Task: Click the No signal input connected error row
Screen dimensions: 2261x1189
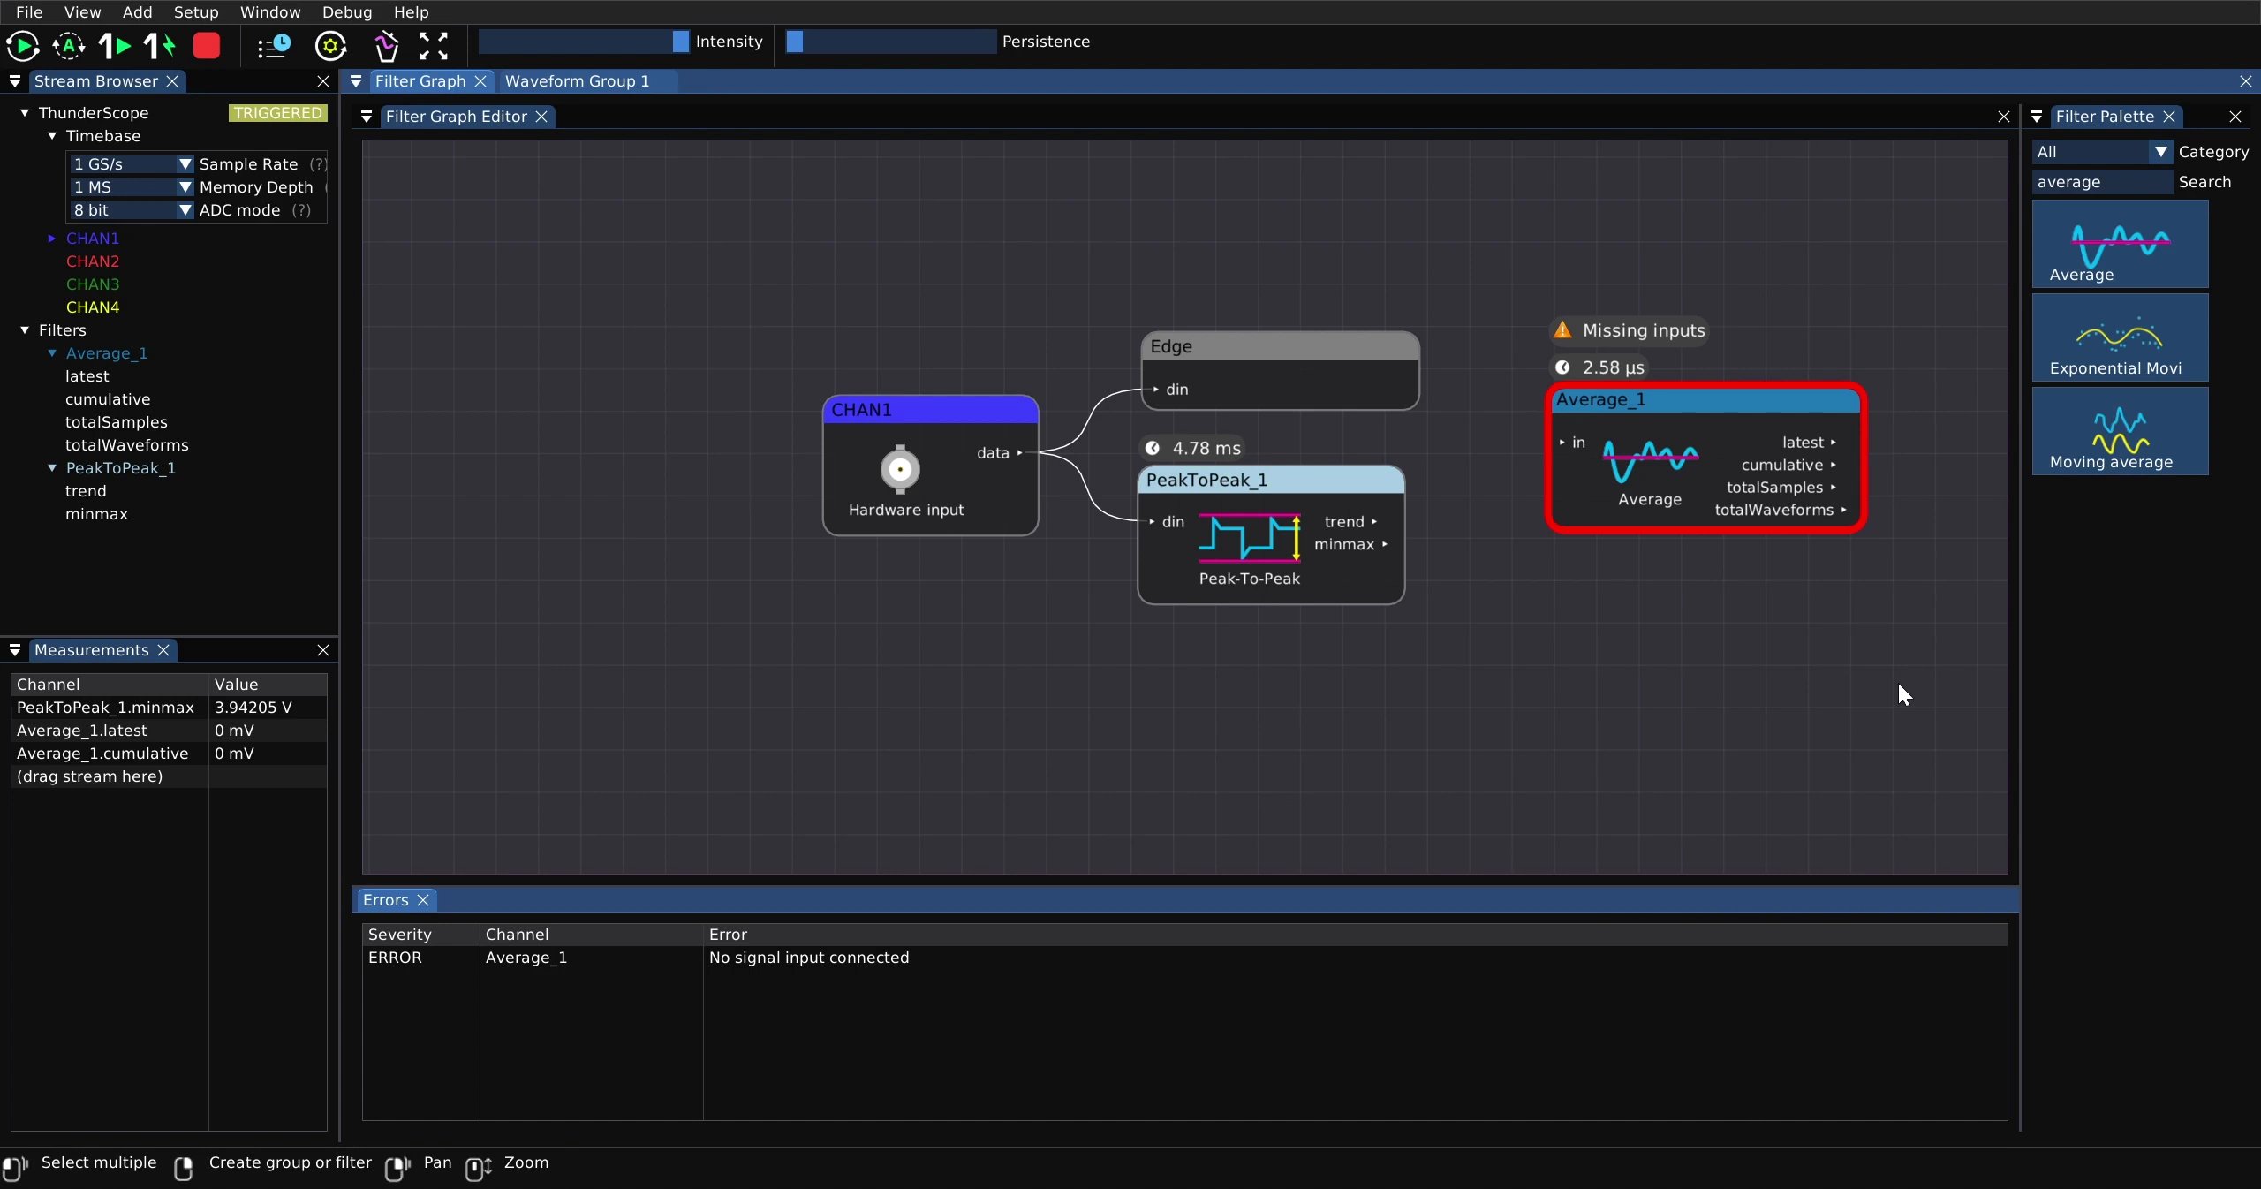Action: [x=1184, y=958]
